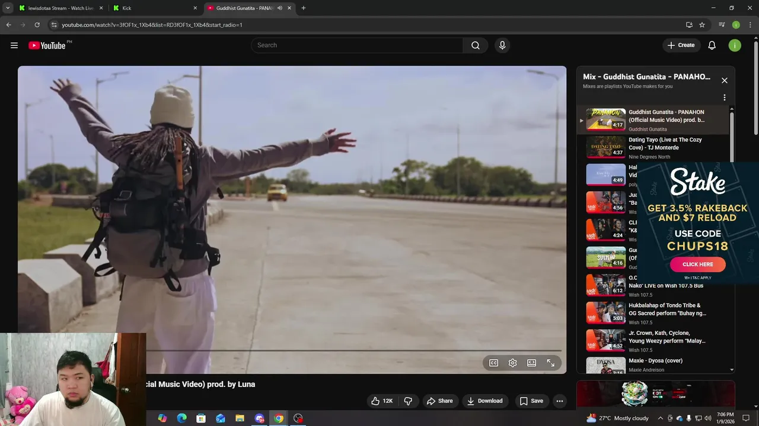Open Microsoft Store from taskbar
759x426 pixels.
coord(201,418)
